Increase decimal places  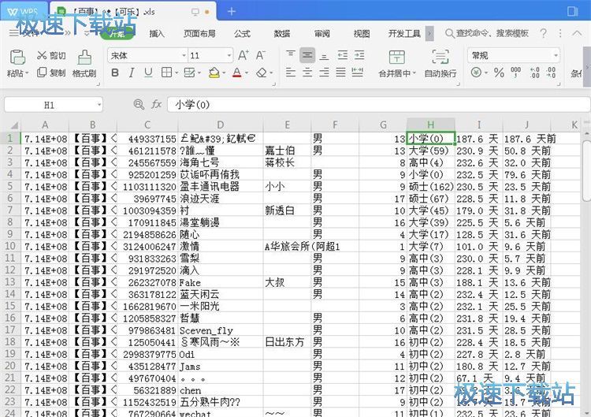coord(534,73)
